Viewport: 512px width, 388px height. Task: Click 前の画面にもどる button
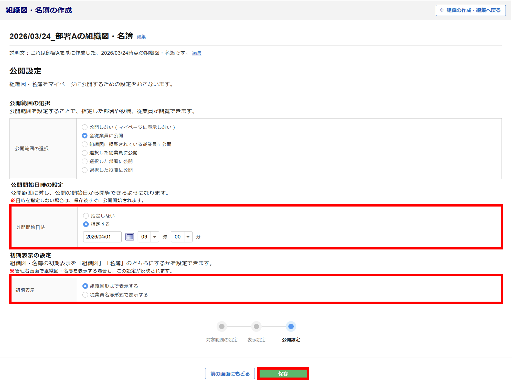[x=230, y=374]
